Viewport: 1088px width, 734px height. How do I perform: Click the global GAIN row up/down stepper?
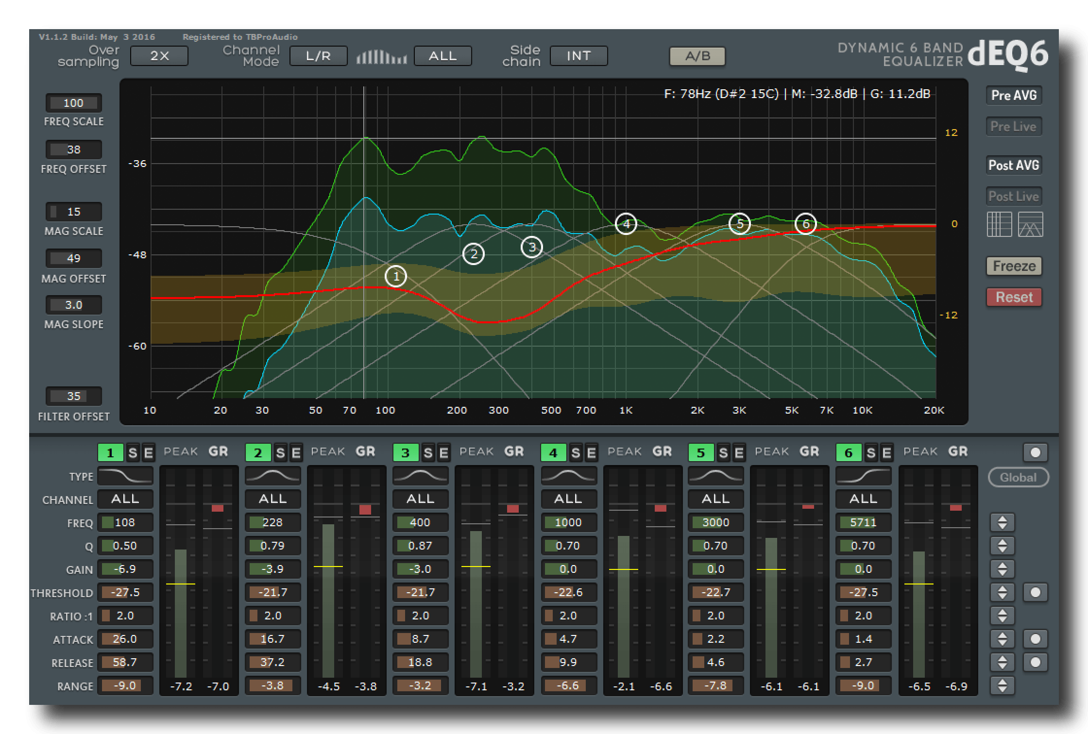pyautogui.click(x=1002, y=569)
